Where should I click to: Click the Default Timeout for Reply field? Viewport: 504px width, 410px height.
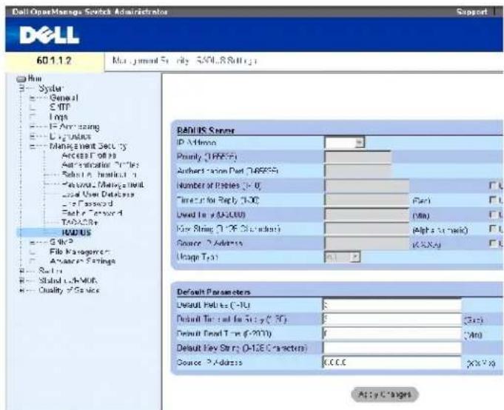(x=392, y=319)
